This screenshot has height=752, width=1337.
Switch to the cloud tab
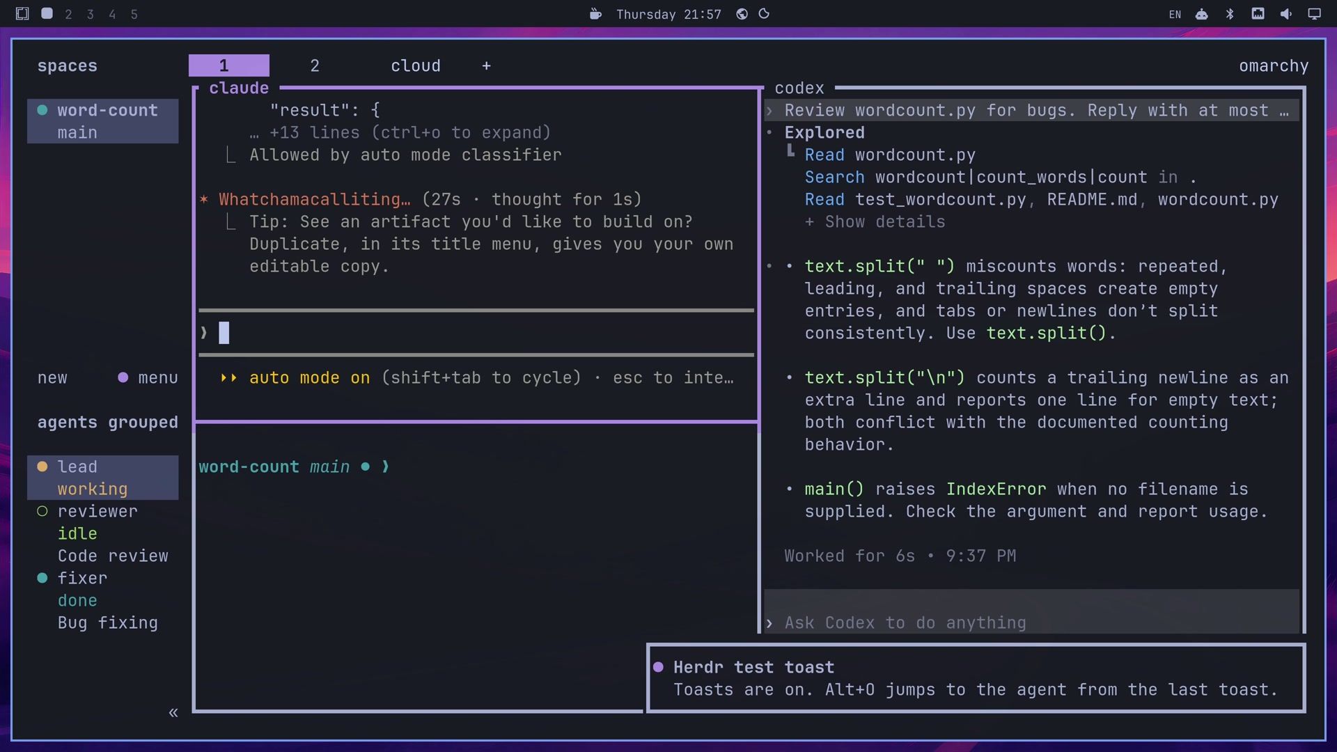[x=416, y=65]
